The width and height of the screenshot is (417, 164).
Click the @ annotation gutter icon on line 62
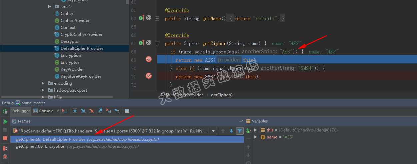coord(149,18)
